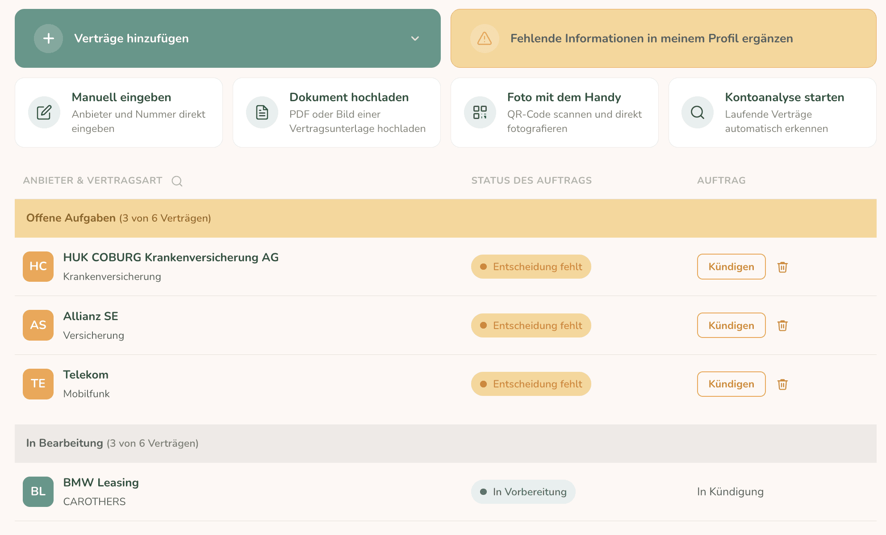Select the Manuell eingeben heading
This screenshot has height=535, width=886.
coord(121,97)
